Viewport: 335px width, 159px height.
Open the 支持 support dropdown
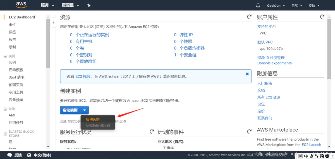[x=314, y=6]
